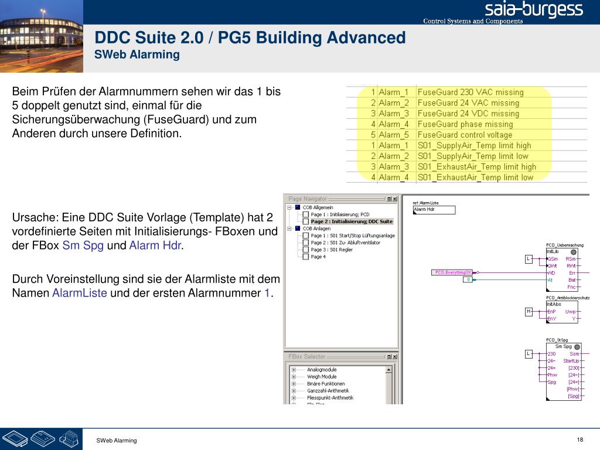Select Sm Spg FBox title
This screenshot has height=450, width=600.
[x=563, y=347]
